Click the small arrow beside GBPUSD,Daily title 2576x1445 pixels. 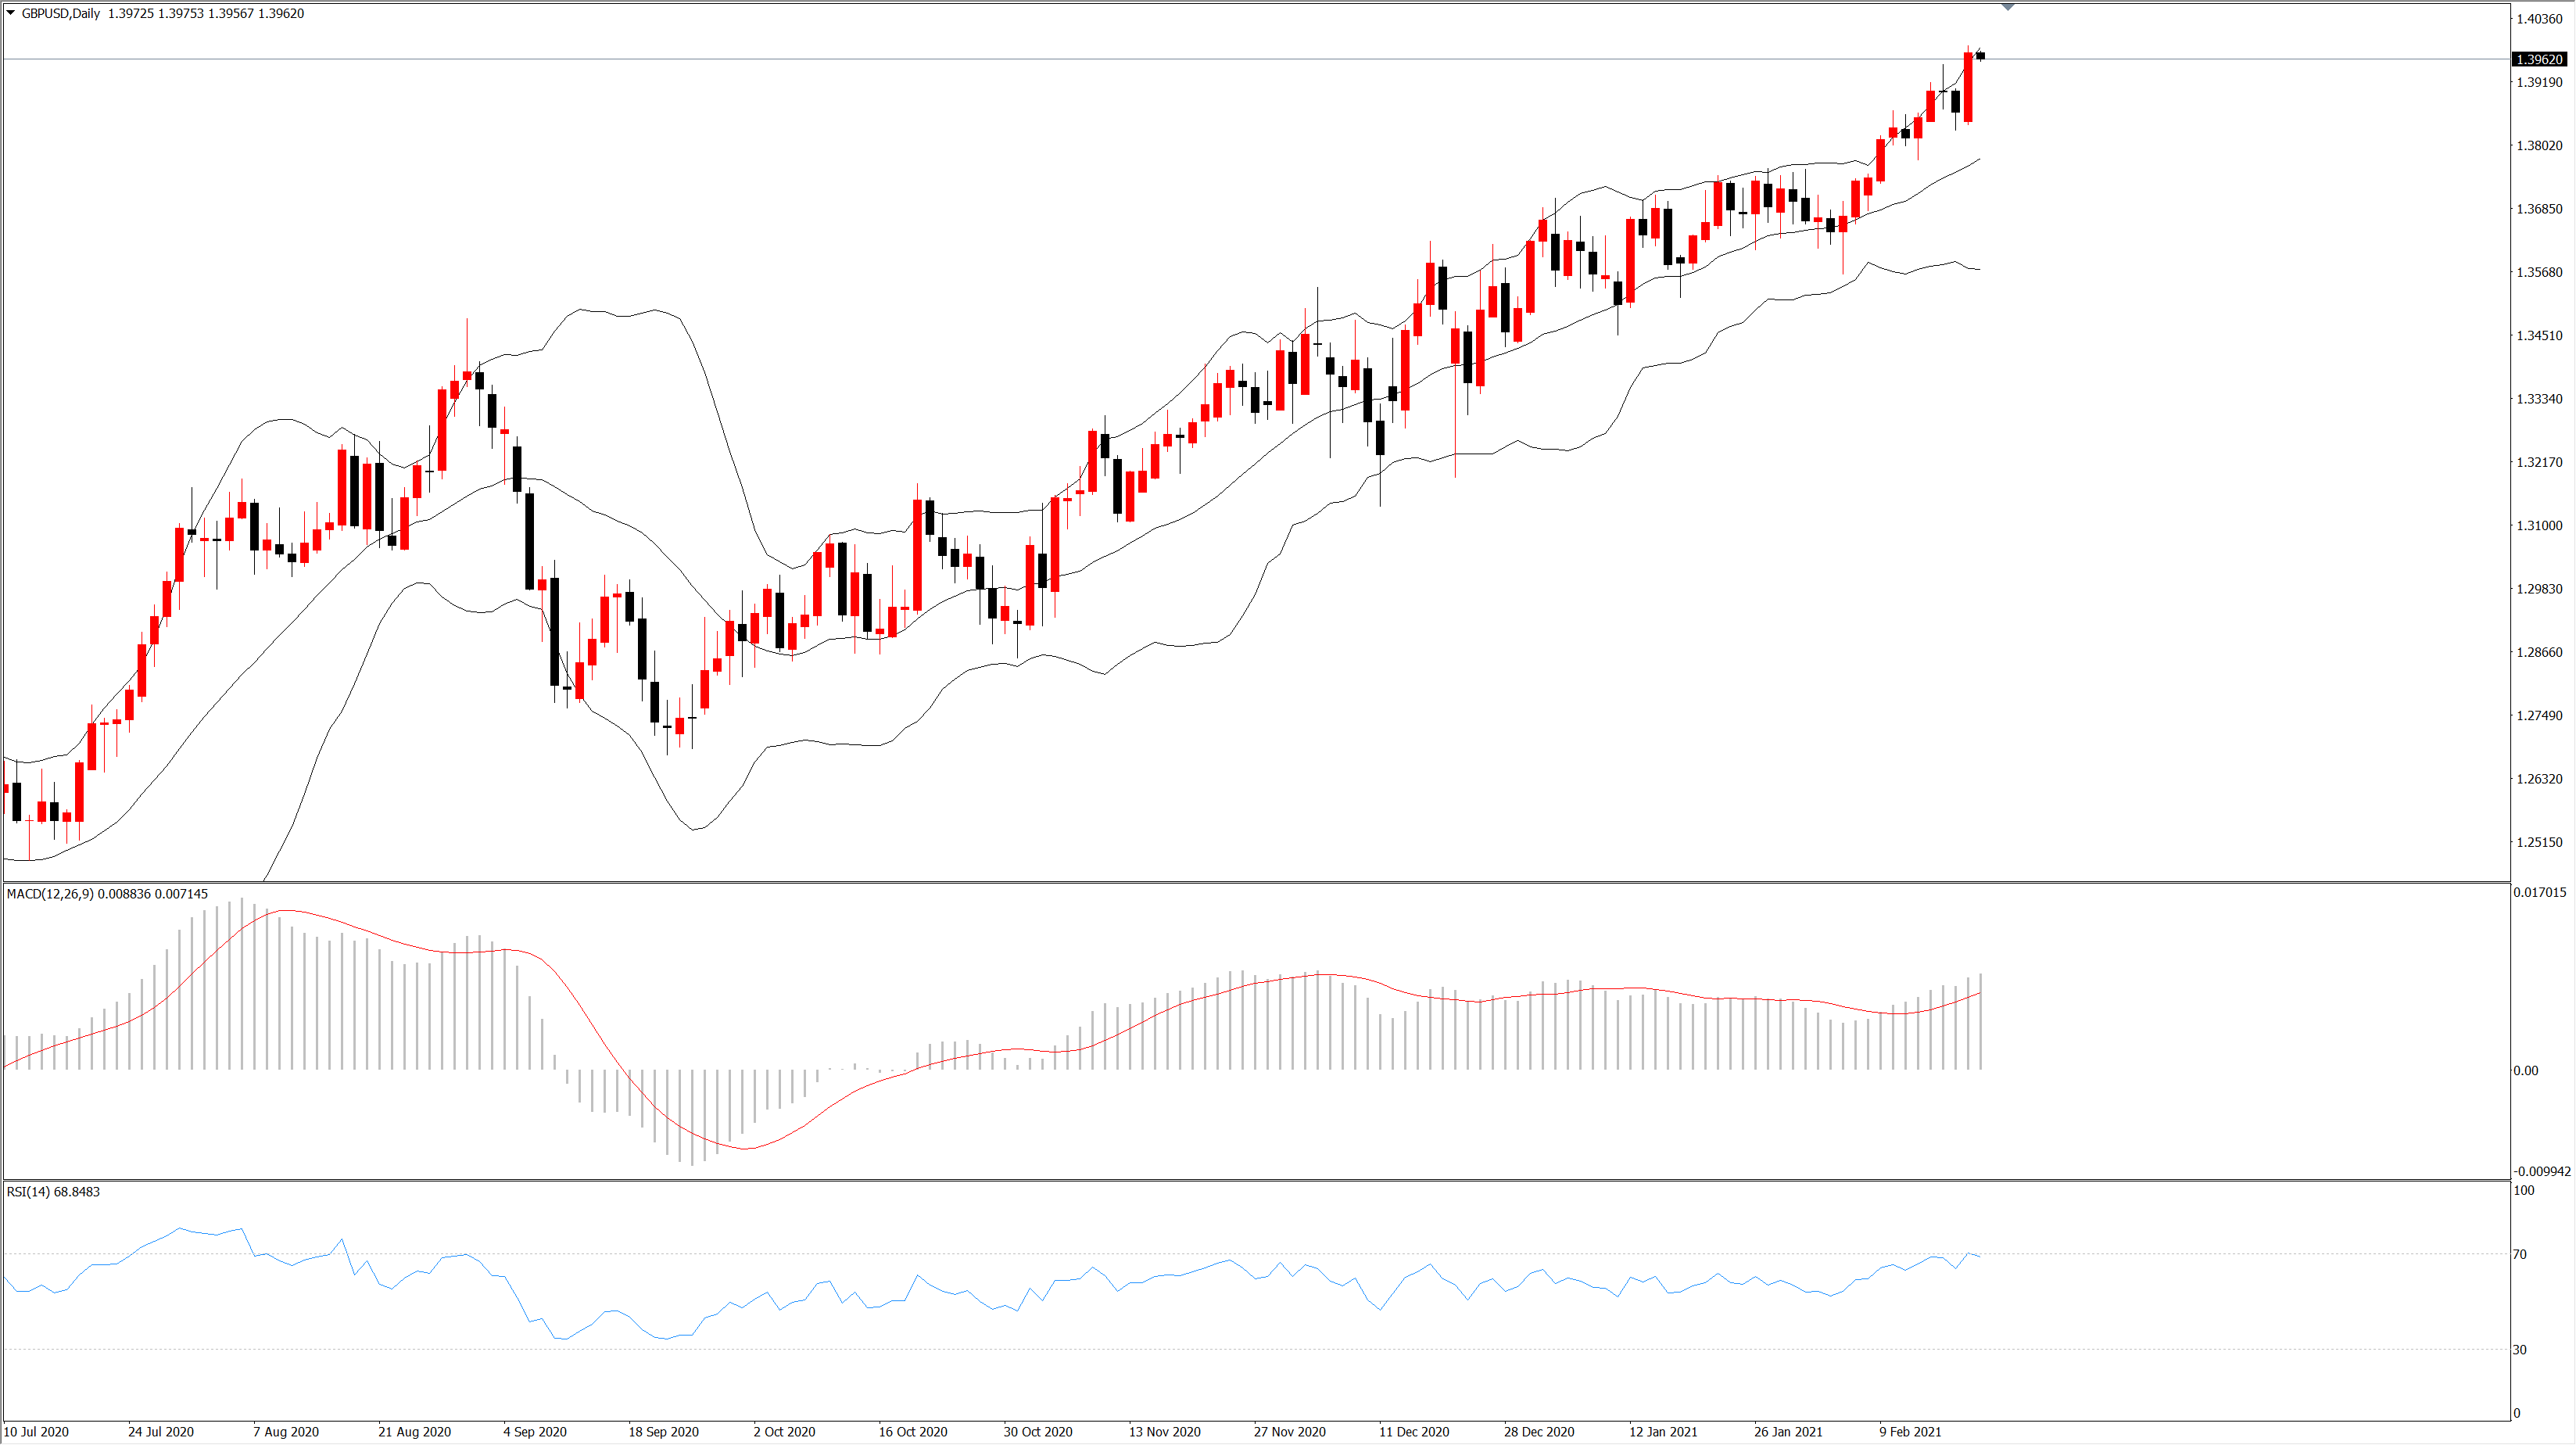11,13
